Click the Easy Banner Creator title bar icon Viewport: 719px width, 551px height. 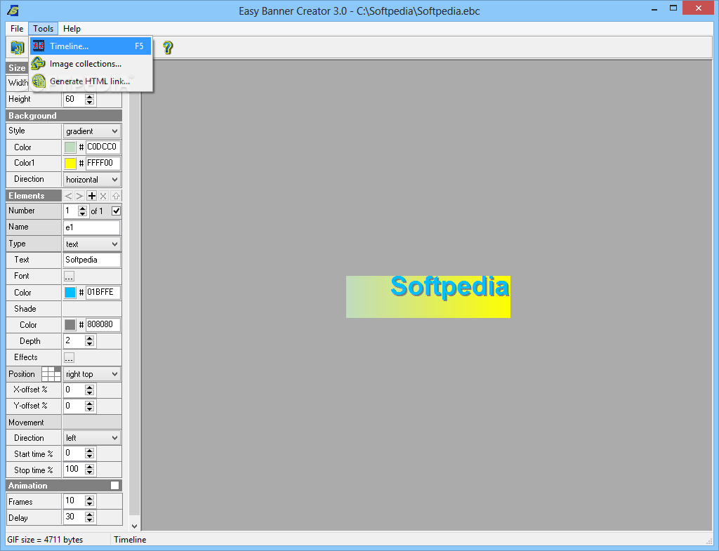click(x=13, y=10)
